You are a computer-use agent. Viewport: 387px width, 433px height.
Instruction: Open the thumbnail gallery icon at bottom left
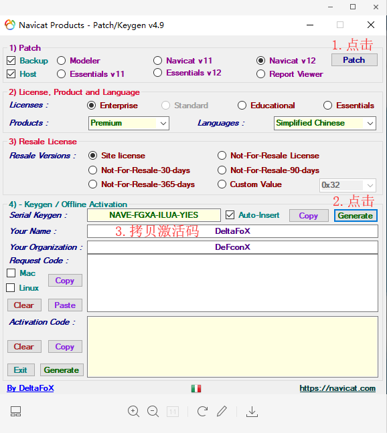pyautogui.click(x=16, y=412)
